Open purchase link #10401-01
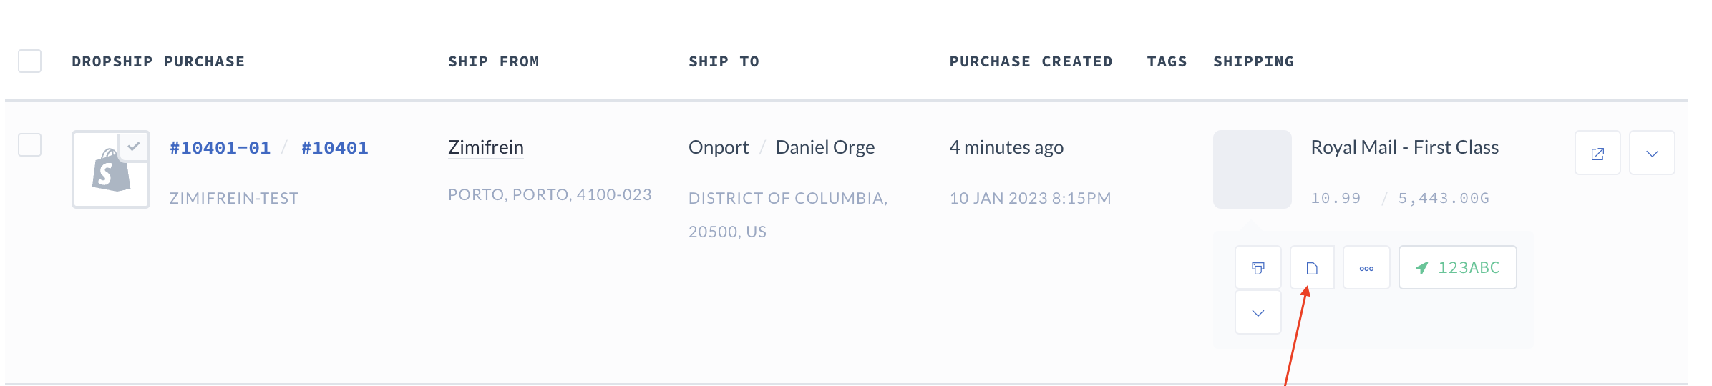1712x386 pixels. [x=220, y=148]
